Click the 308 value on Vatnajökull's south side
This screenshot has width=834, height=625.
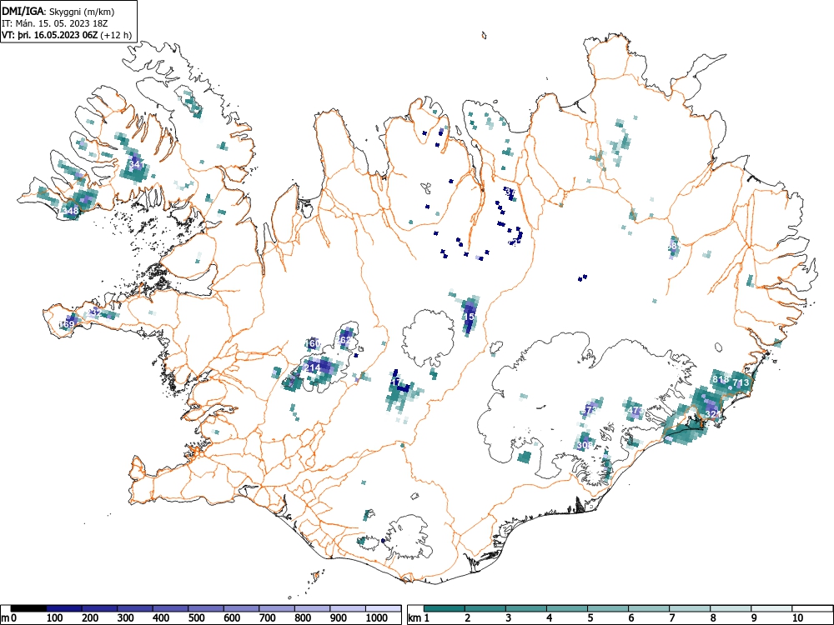[x=584, y=445]
